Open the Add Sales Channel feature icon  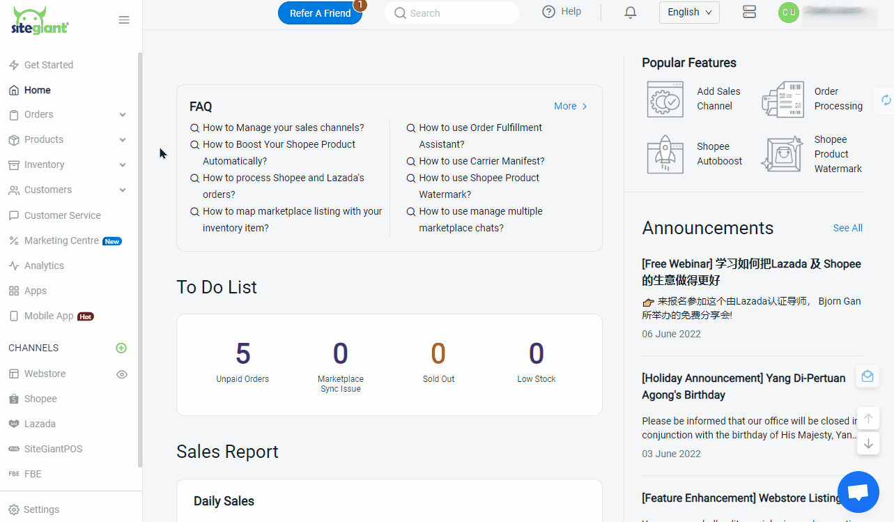click(665, 99)
